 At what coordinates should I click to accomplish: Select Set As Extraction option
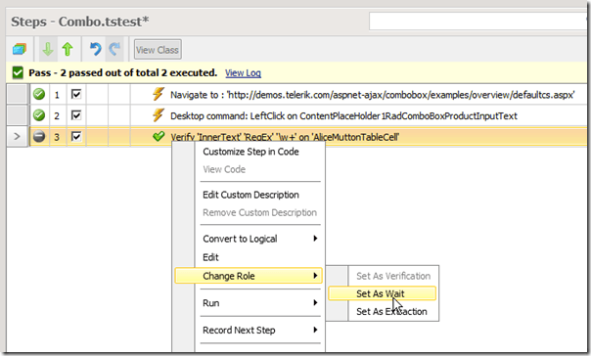(391, 312)
